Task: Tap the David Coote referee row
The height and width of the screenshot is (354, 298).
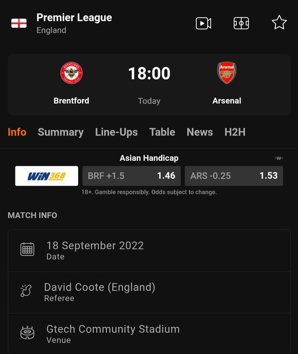Action: pos(149,292)
